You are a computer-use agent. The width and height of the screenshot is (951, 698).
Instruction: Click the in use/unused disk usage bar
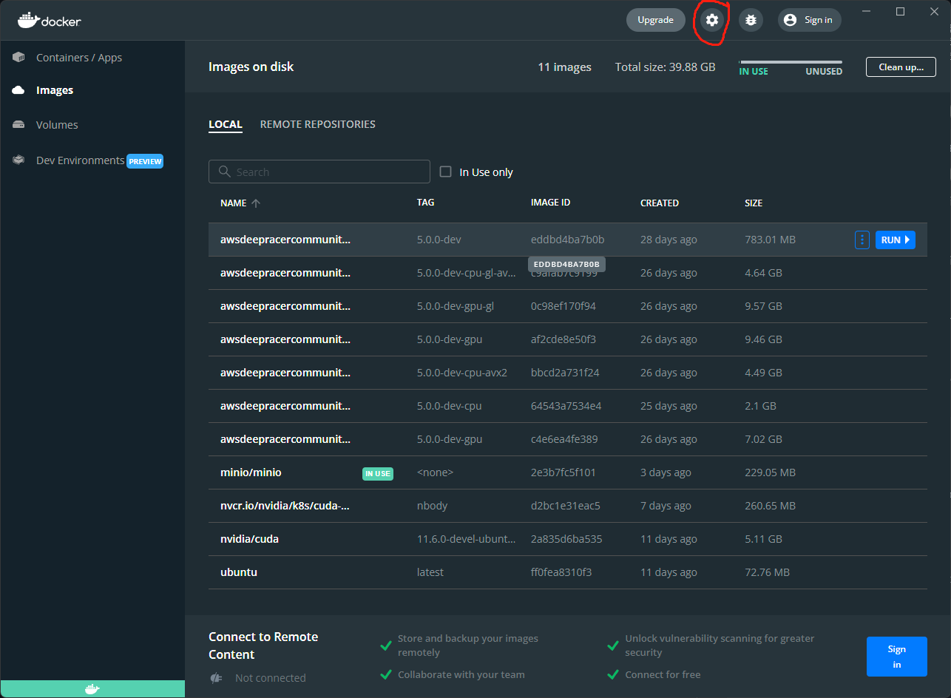coord(791,62)
